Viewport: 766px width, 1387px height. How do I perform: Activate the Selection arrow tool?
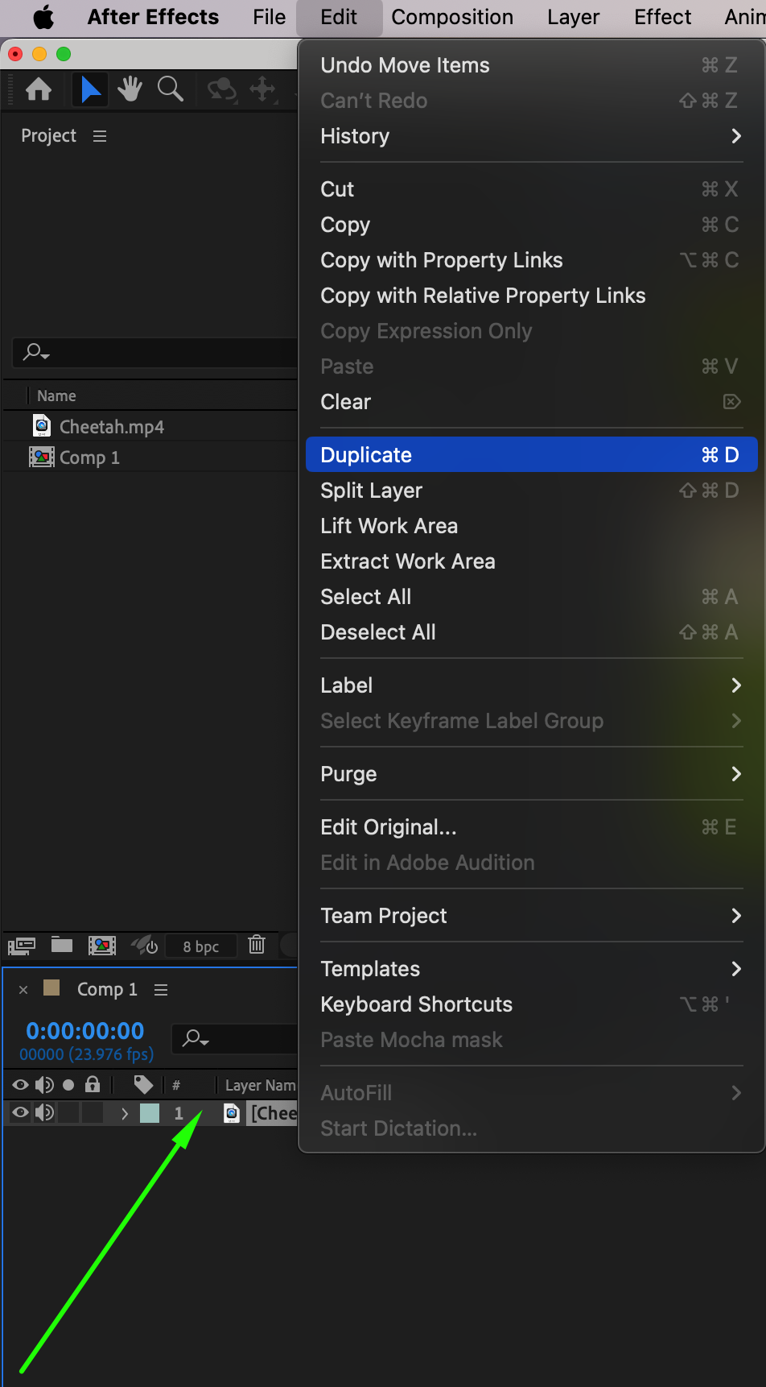click(x=91, y=89)
